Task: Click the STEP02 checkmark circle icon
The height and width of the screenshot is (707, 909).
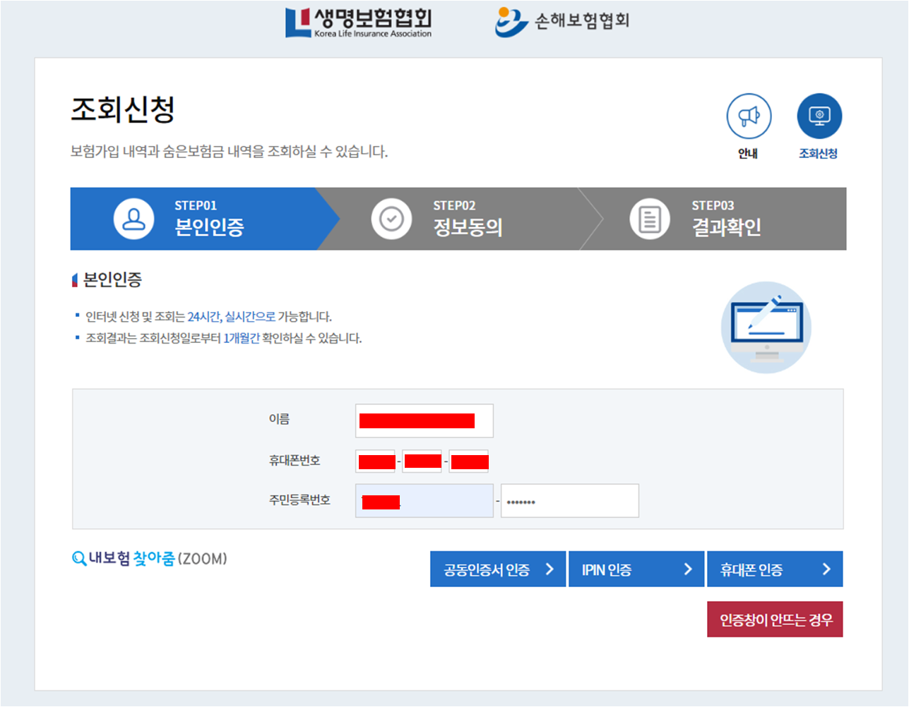Action: pyautogui.click(x=391, y=219)
